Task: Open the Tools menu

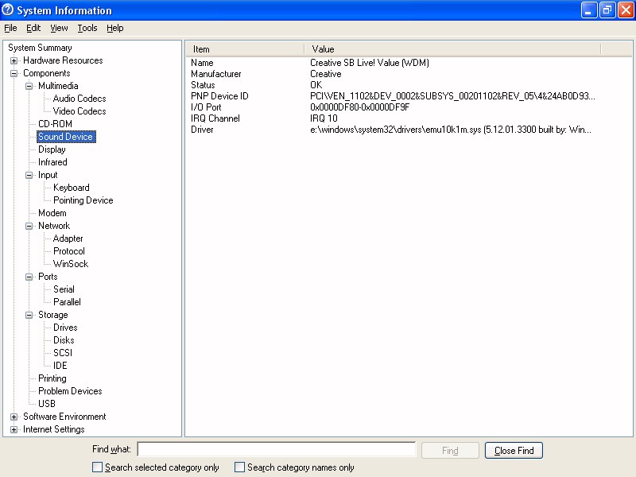Action: tap(87, 28)
